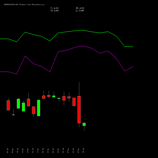158x158 pixels.
Task: Select the 29 Apr date label
Action: 78,150
